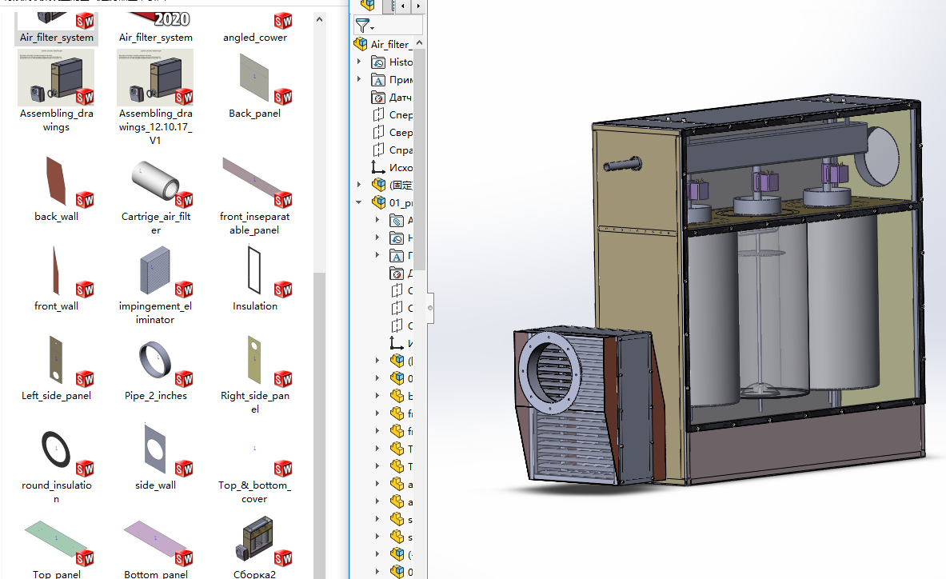946x579 pixels.
Task: Click the left tab-scroll arrow above the tree
Action: tap(402, 6)
